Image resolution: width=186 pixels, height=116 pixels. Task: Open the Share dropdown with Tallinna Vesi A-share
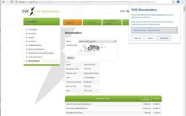tap(98, 41)
